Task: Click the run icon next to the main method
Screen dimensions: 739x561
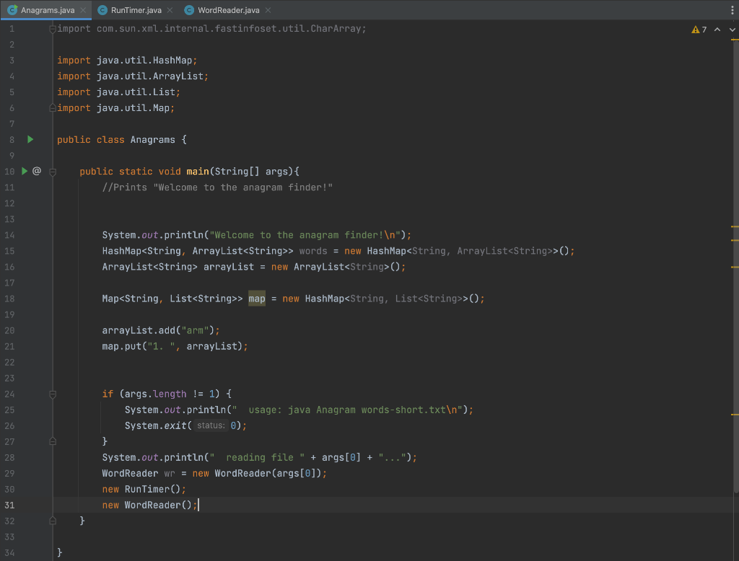Action: tap(24, 171)
